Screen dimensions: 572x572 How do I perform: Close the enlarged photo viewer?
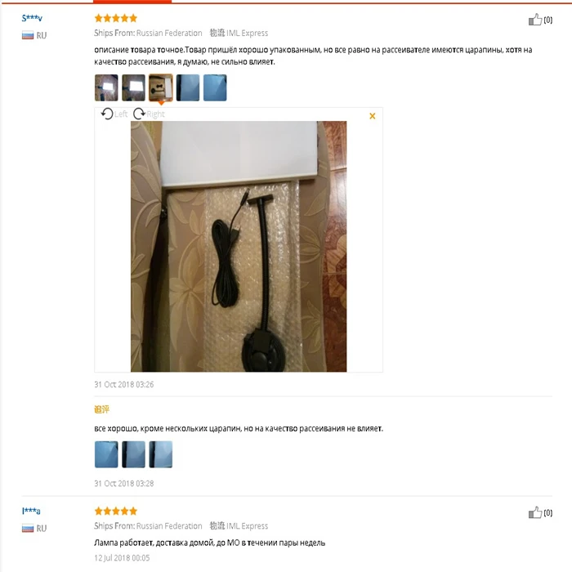[x=372, y=116]
